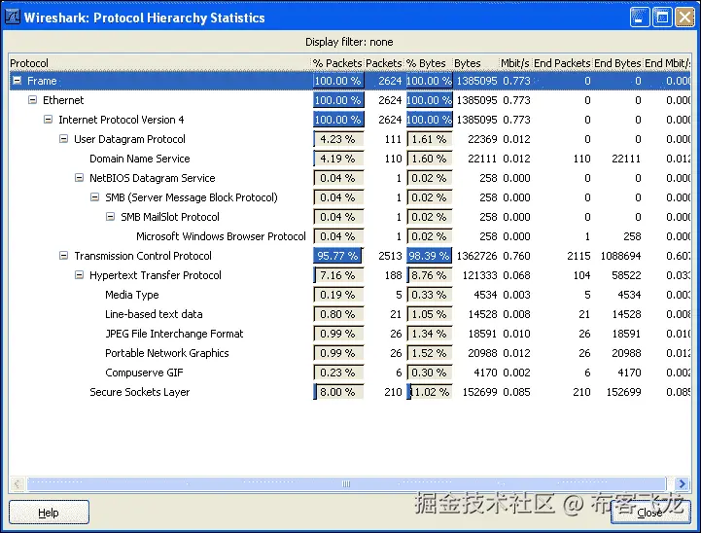Select User Datagram Protocol row

pyautogui.click(x=350, y=139)
